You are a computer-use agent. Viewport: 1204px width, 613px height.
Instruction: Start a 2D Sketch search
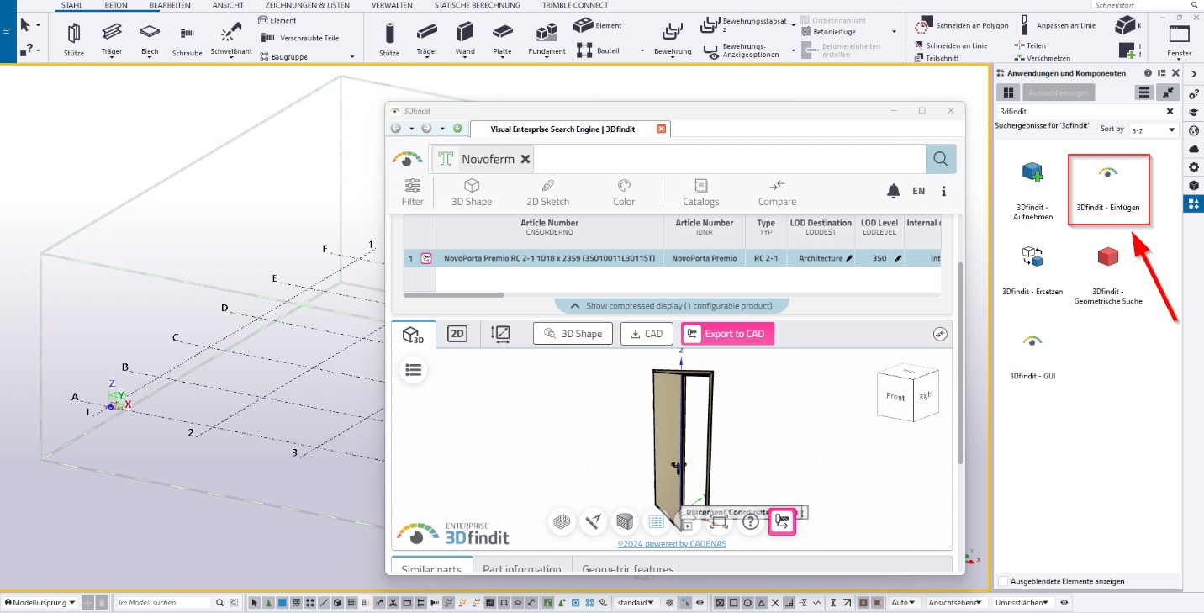coord(547,193)
